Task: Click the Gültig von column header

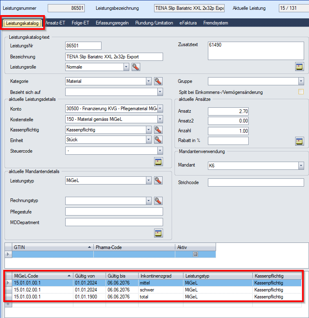Action: pos(89,276)
